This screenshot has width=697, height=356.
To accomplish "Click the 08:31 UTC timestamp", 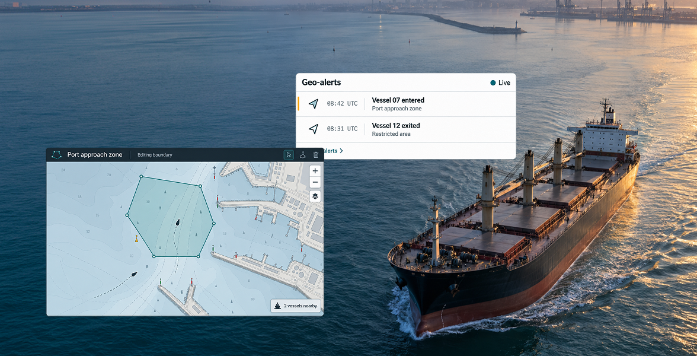I will [x=343, y=129].
